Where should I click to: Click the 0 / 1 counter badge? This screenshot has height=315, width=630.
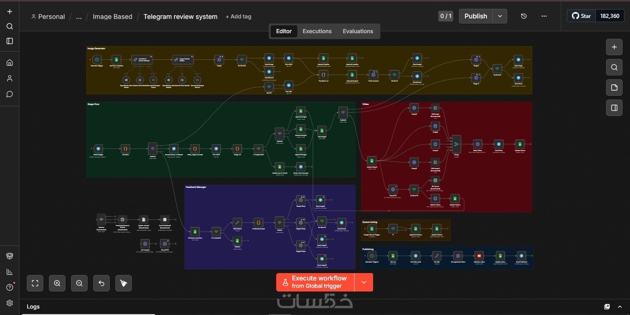(446, 16)
